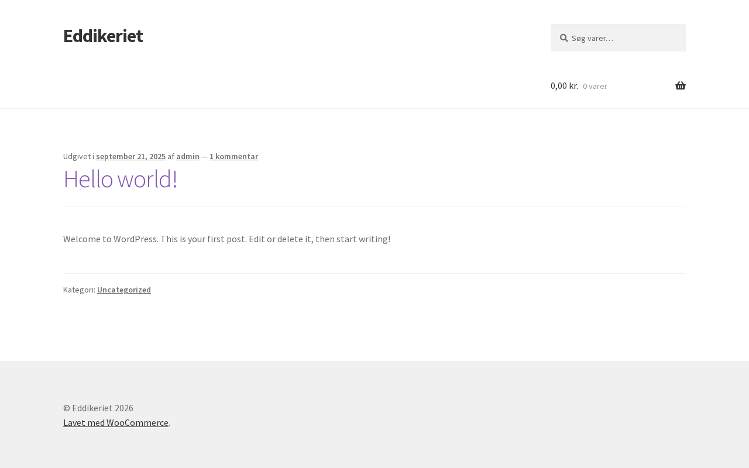The width and height of the screenshot is (749, 468).
Task: Open the Uncategorized category link
Action: coord(124,290)
